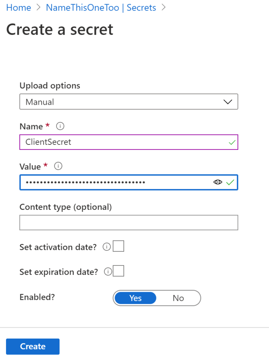Open the Upload options dropdown
Viewport: 269px width, 360px height.
pos(128,102)
